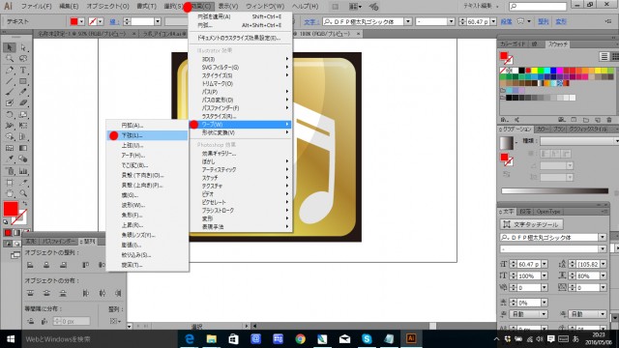Select the Direct Selection tool

tap(23, 47)
